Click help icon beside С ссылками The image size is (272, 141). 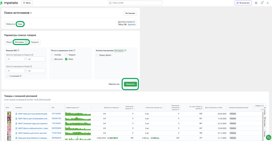point(21,76)
